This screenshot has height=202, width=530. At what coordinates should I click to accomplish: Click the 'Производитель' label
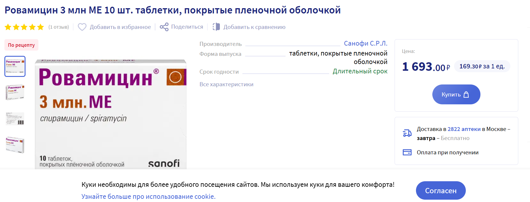[220, 44]
